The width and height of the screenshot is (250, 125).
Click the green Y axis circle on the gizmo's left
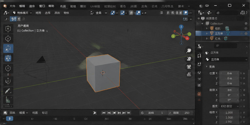(x=173, y=36)
